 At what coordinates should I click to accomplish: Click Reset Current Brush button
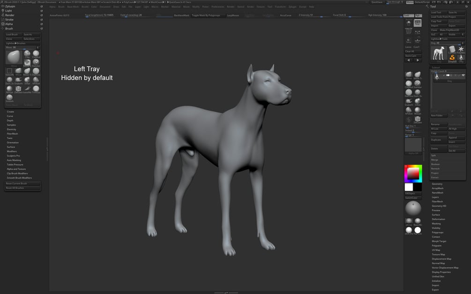(x=23, y=184)
